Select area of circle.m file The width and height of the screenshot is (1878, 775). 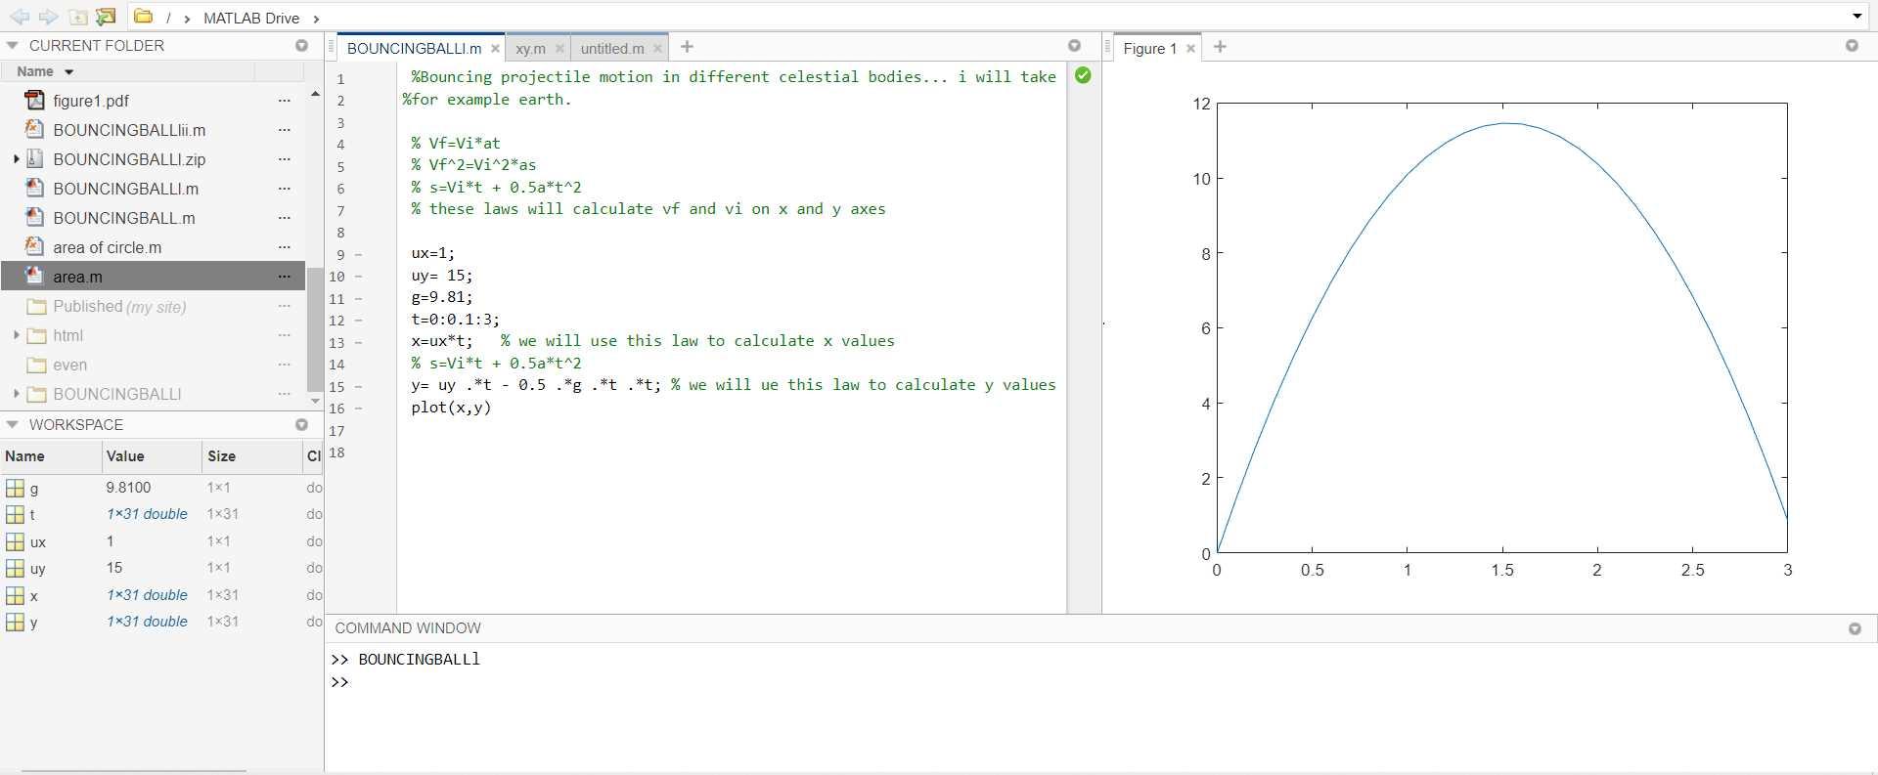coord(108,247)
